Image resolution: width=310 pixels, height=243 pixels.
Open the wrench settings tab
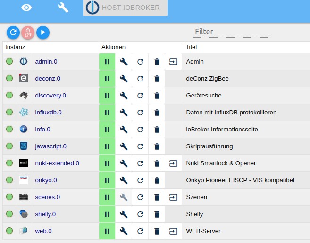[63, 8]
